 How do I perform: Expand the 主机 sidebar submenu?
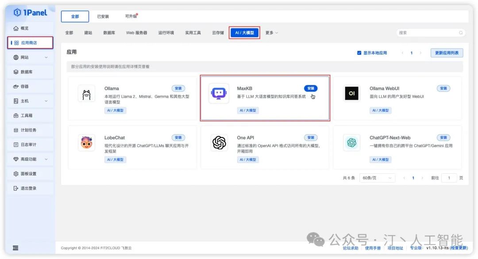[46, 101]
